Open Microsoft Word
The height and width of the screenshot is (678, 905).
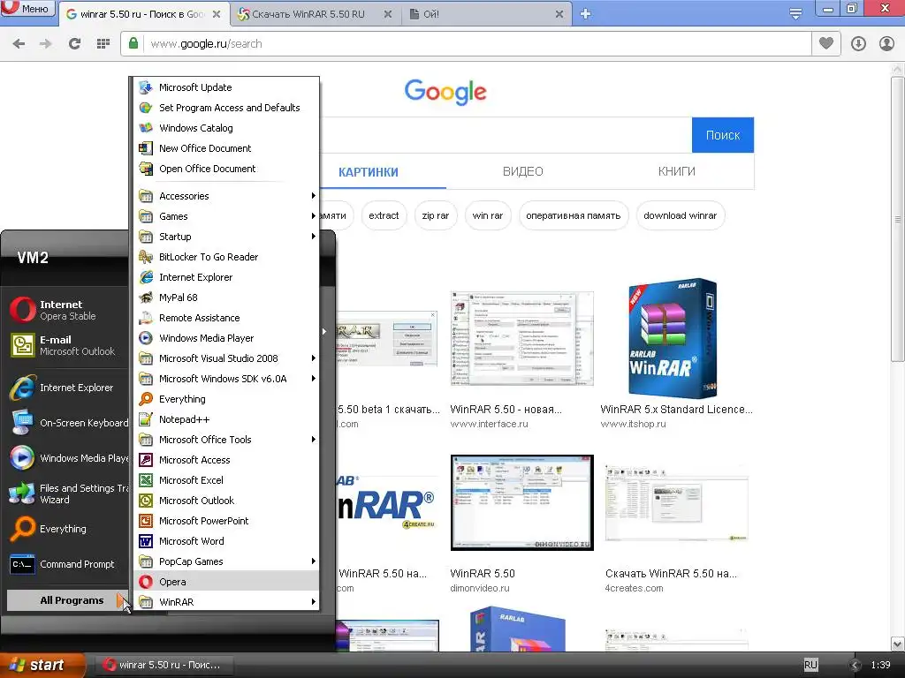pyautogui.click(x=225, y=541)
